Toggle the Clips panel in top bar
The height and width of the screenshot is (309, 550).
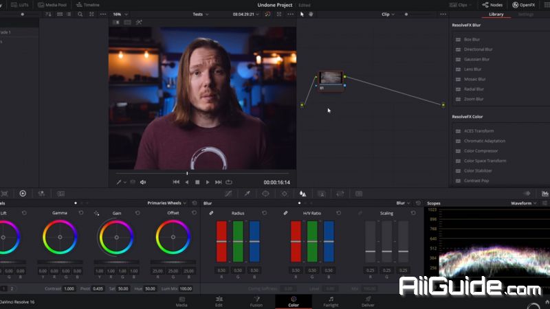coord(460,5)
